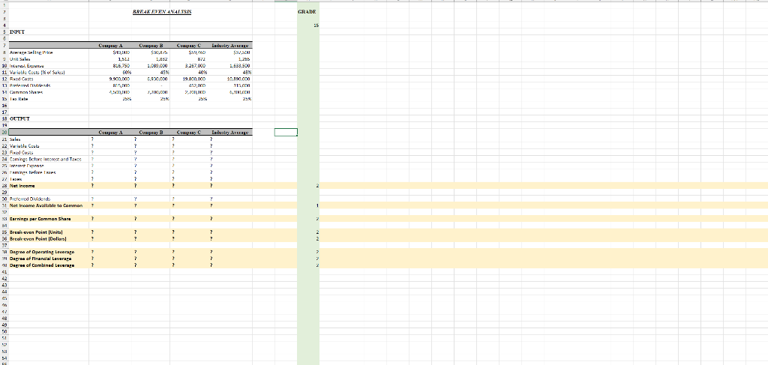Image resolution: width=768 pixels, height=365 pixels.
Task: Click Company A's interest expense value 816,750
Action: [x=120, y=64]
